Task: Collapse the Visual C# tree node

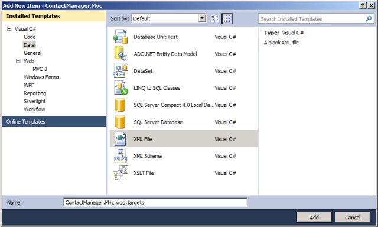Action: (x=9, y=29)
